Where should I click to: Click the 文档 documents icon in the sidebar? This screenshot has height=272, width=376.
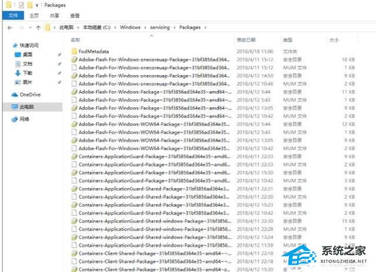[x=18, y=64]
